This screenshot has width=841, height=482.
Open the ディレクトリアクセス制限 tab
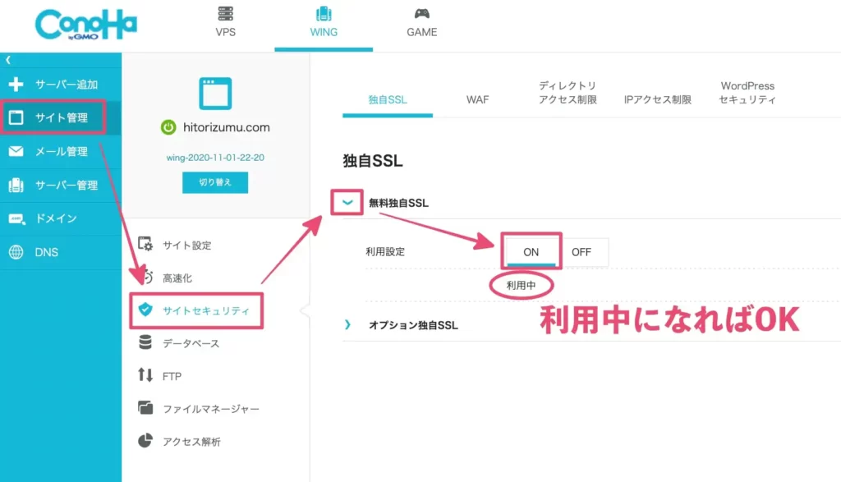(x=568, y=93)
